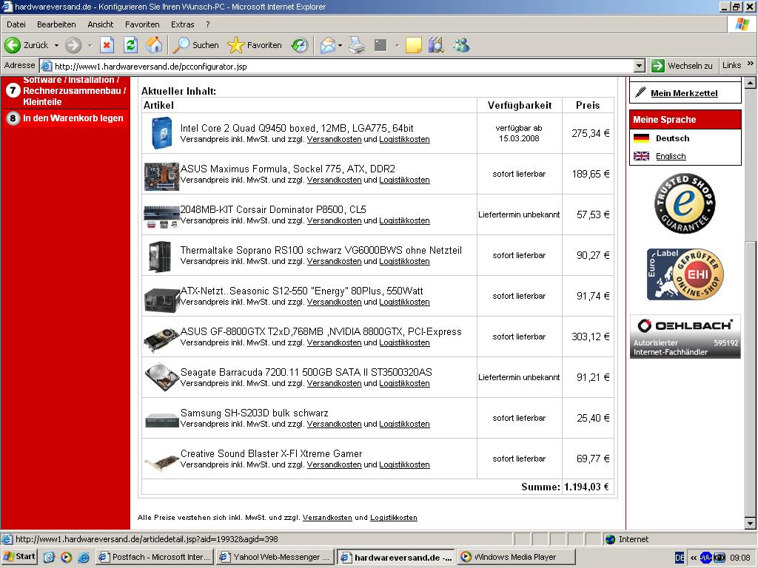Open the Samsung SH-S203D drive thumbnail
This screenshot has width=758, height=568.
click(x=161, y=420)
